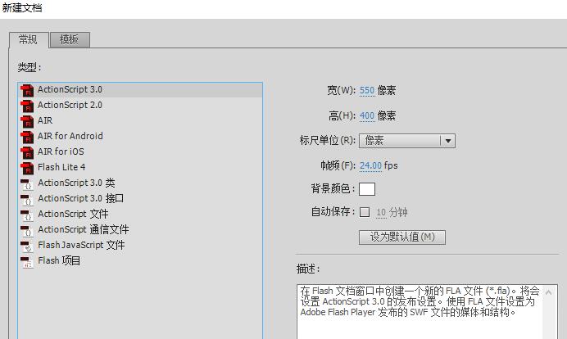567x339 pixels.
Task: Click the ActionScript 文件 script icon
Action: coord(27,215)
